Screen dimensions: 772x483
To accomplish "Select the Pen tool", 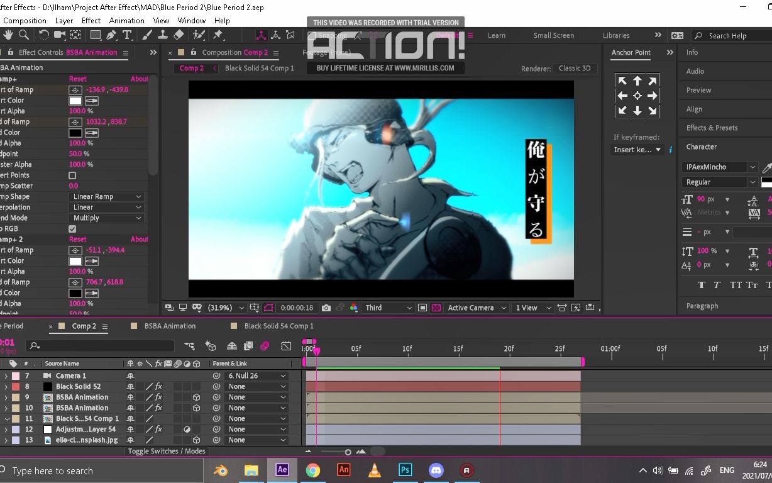I will [111, 35].
